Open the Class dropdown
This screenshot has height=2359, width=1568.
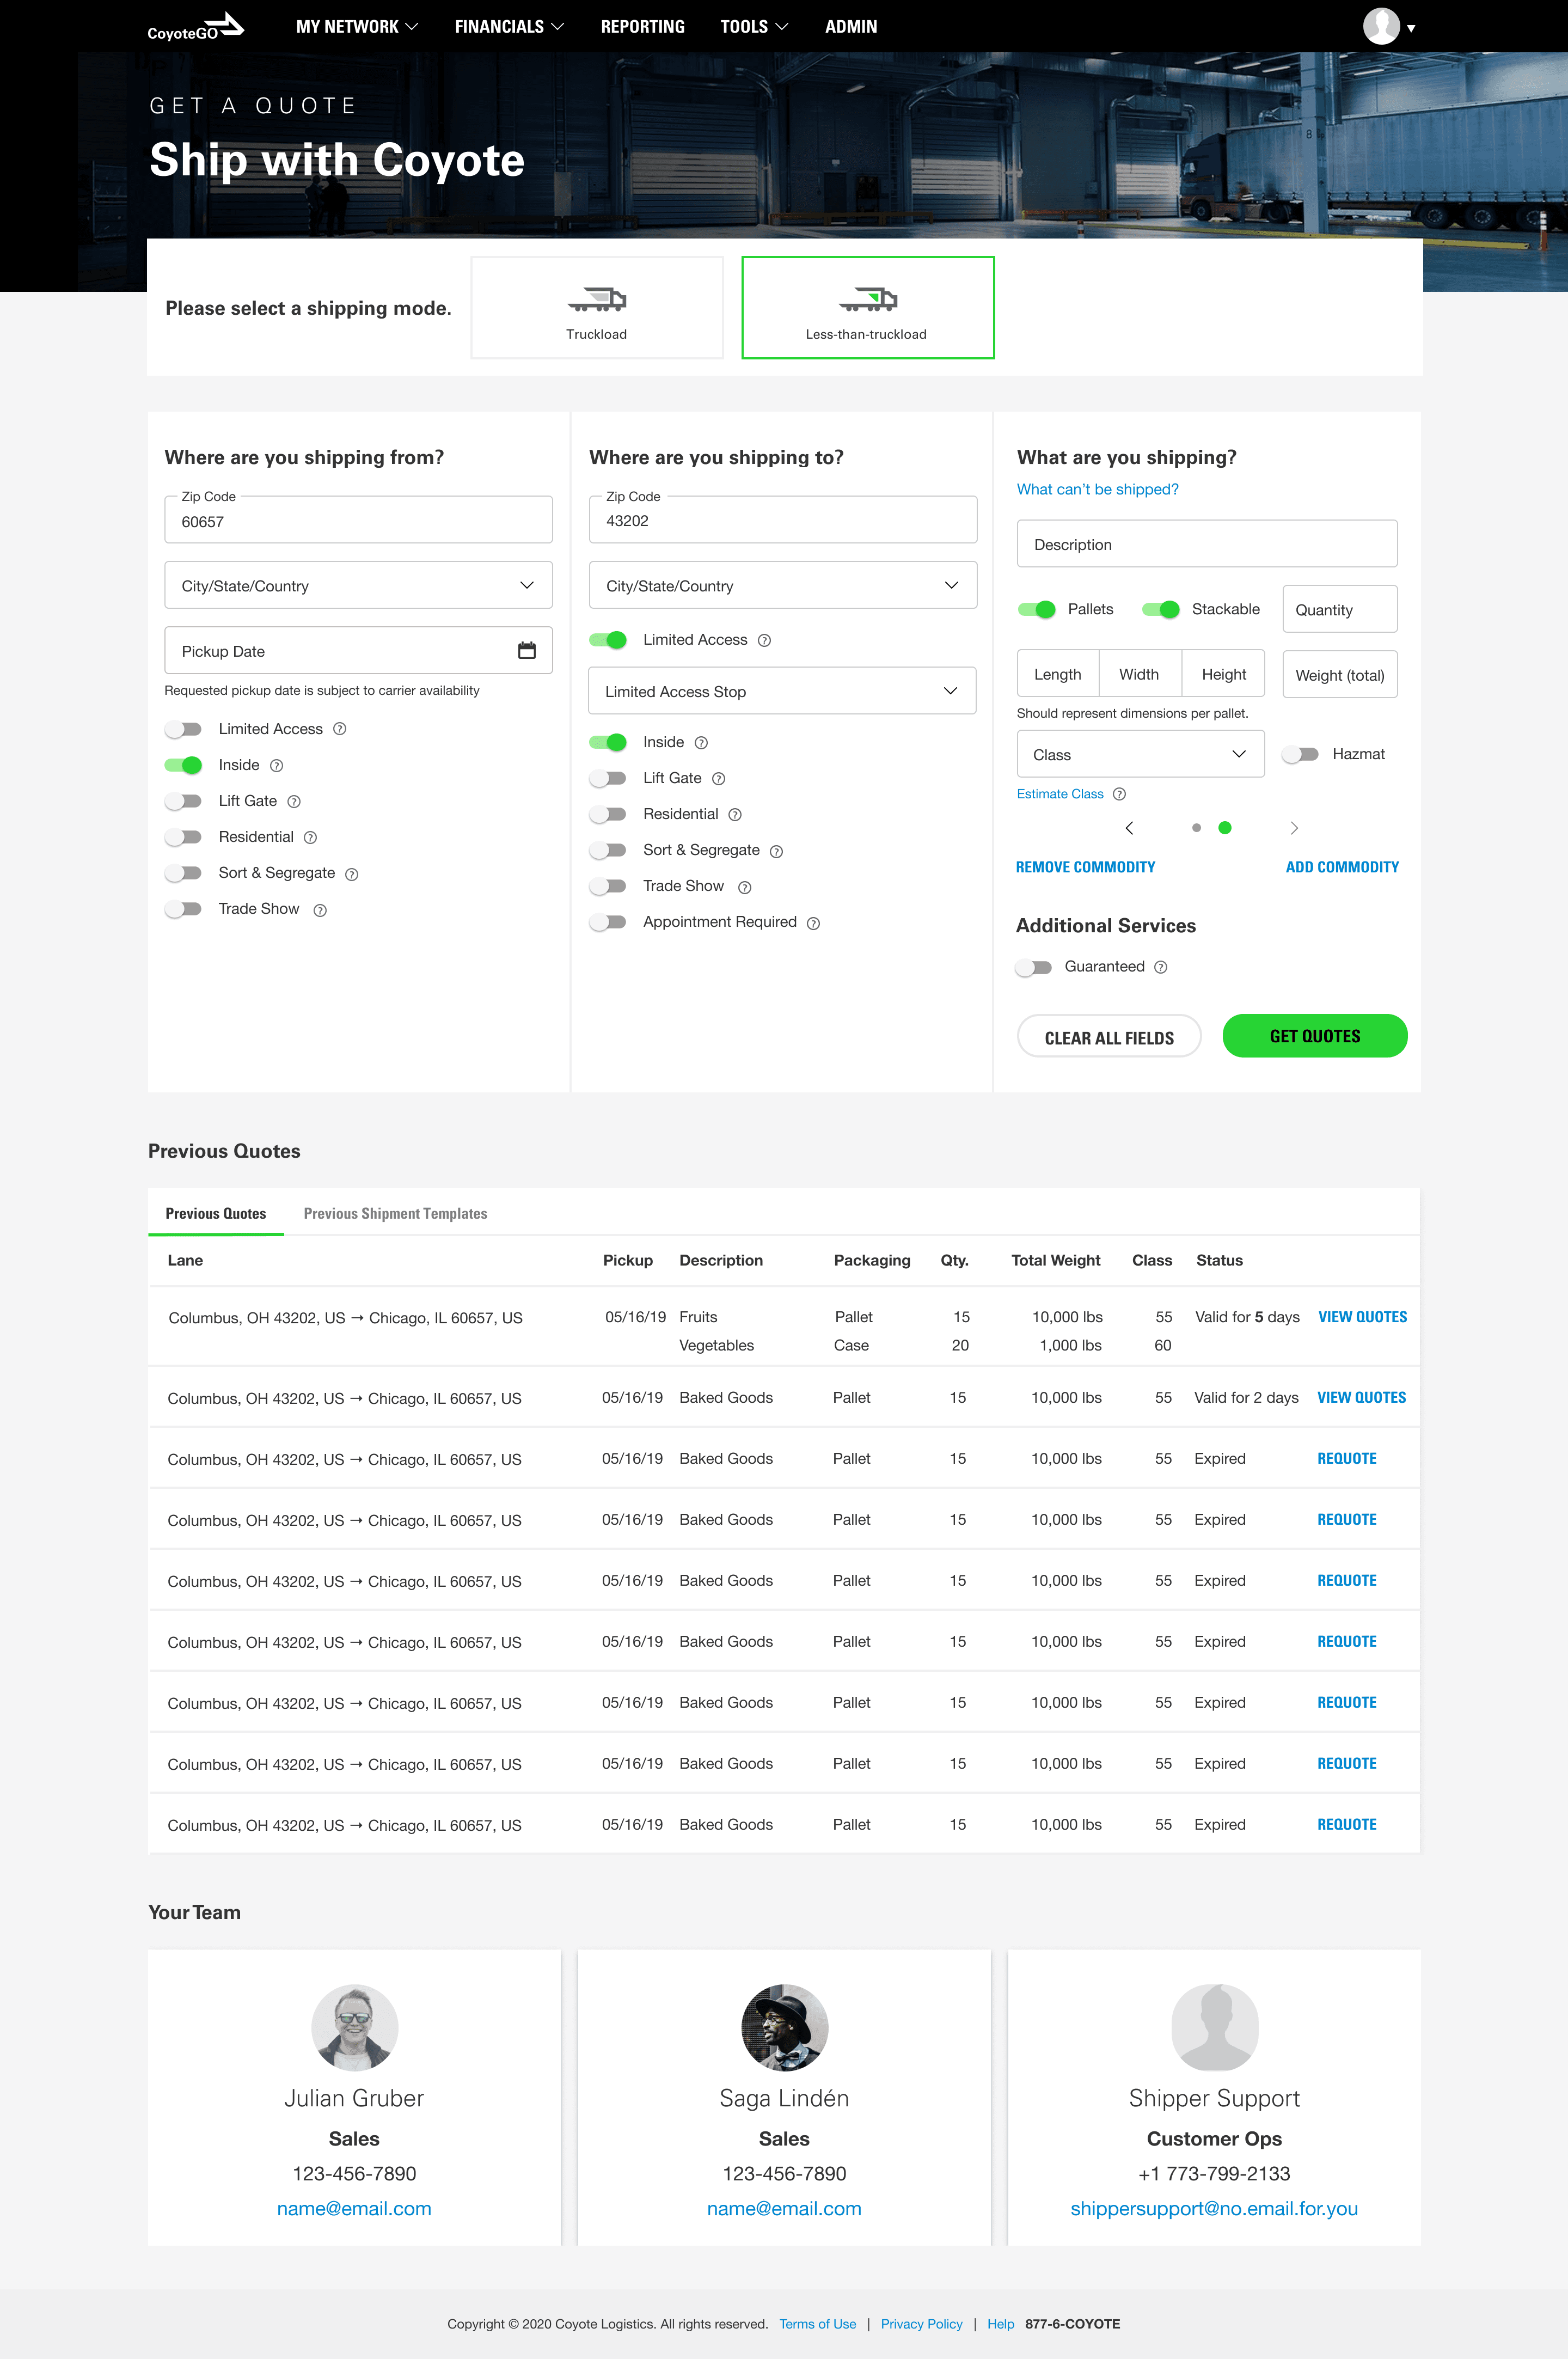point(1139,754)
